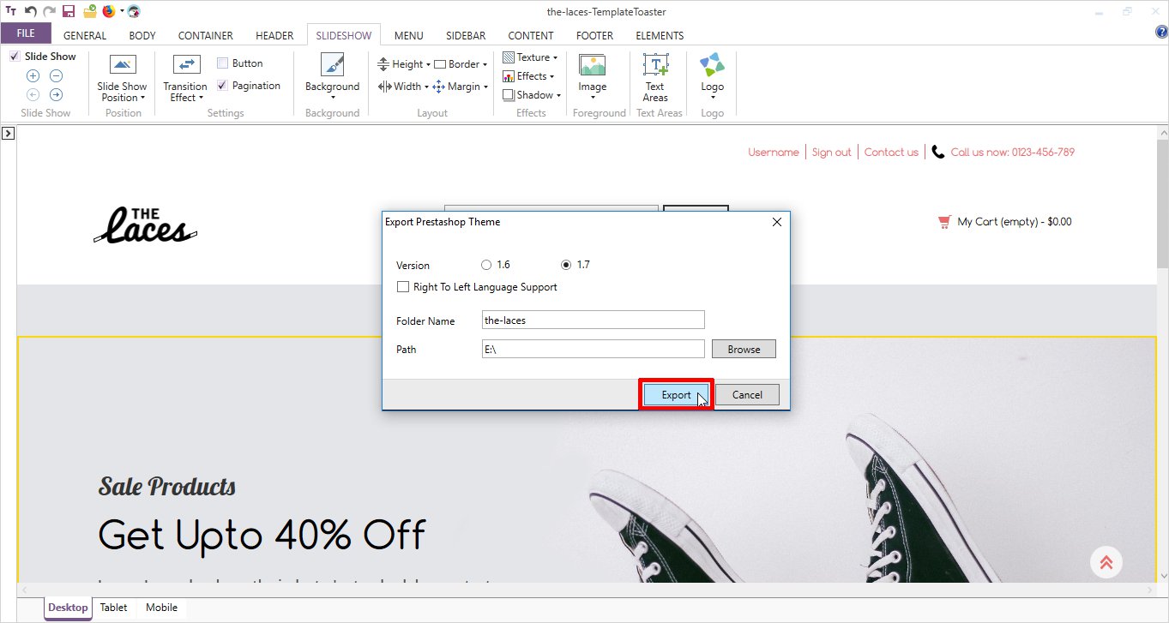Click the PrestaShop penguin icon in the quick toolbar
This screenshot has height=623, width=1169.
tap(135, 11)
